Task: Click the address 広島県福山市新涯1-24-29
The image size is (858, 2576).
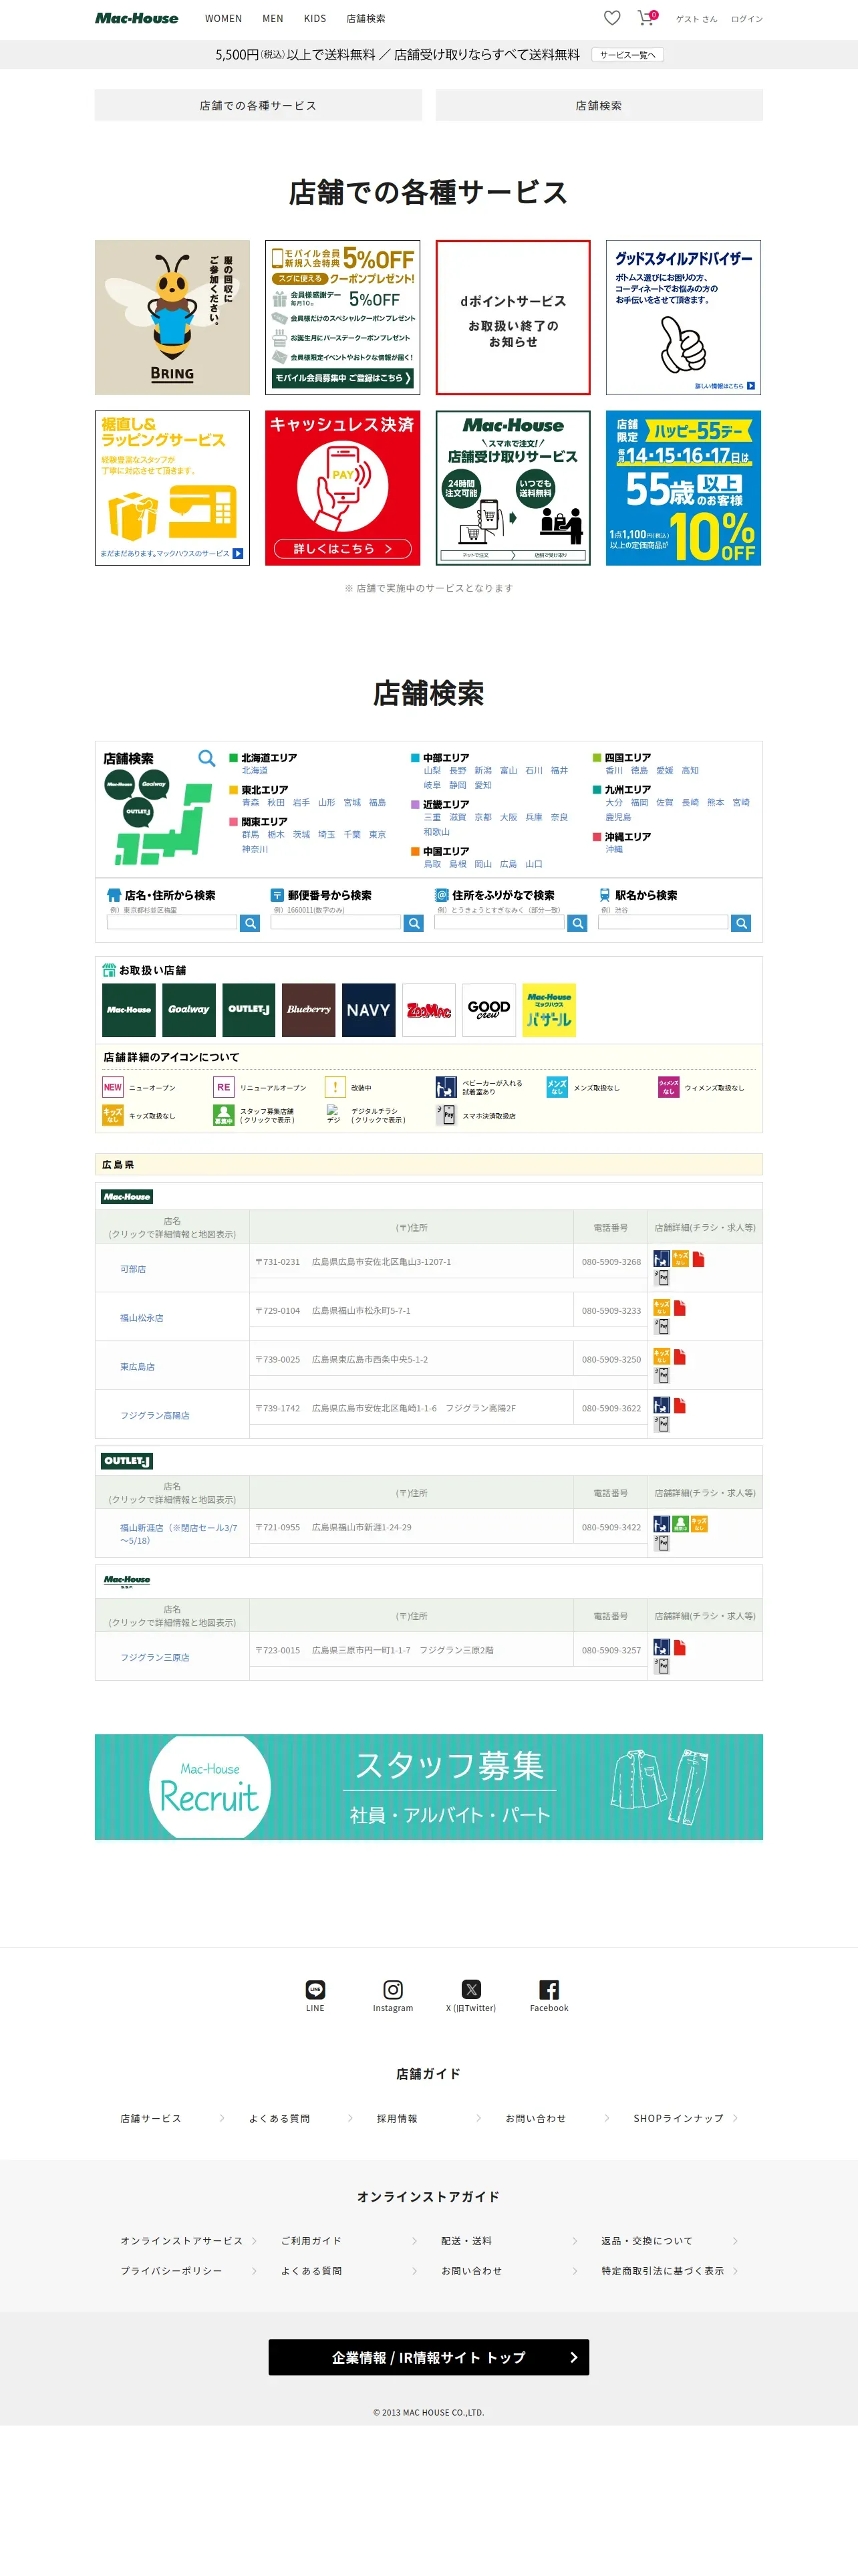Action: pos(362,1527)
